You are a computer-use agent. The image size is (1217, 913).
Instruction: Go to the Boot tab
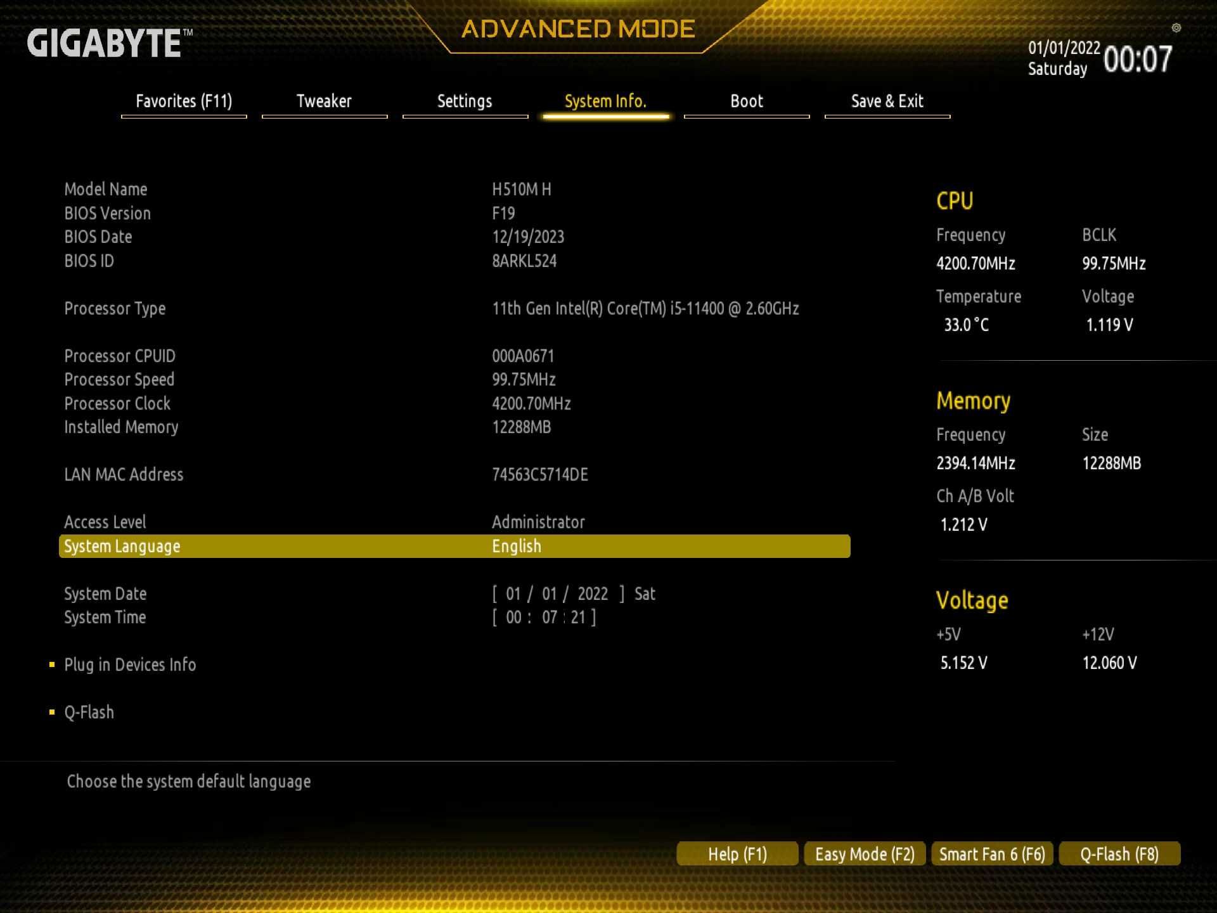[x=747, y=101]
